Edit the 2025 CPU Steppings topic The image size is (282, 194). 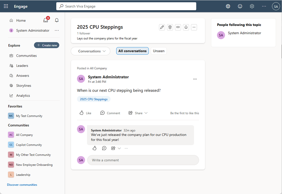(x=162, y=27)
